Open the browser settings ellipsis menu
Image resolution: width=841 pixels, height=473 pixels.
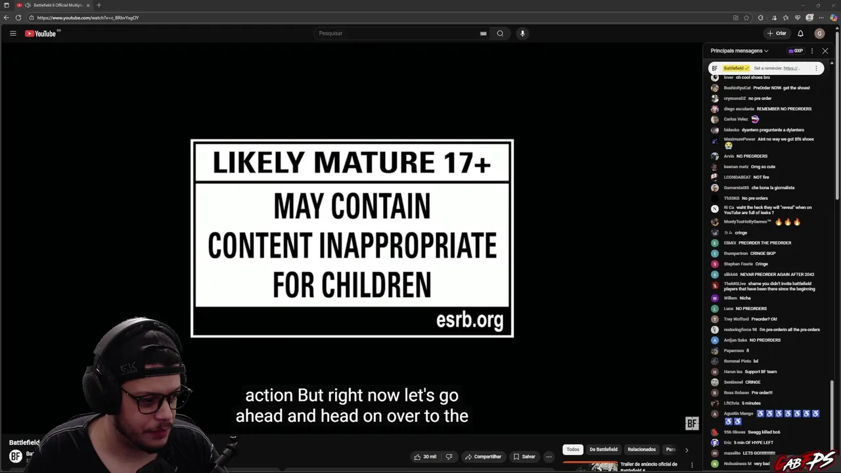(x=822, y=18)
